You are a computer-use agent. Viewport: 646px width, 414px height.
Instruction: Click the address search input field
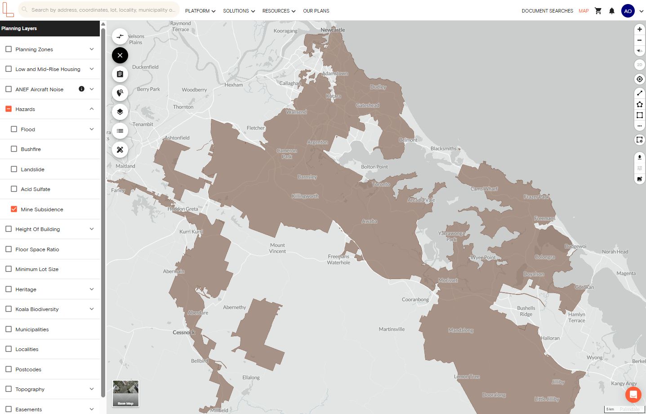[99, 9]
